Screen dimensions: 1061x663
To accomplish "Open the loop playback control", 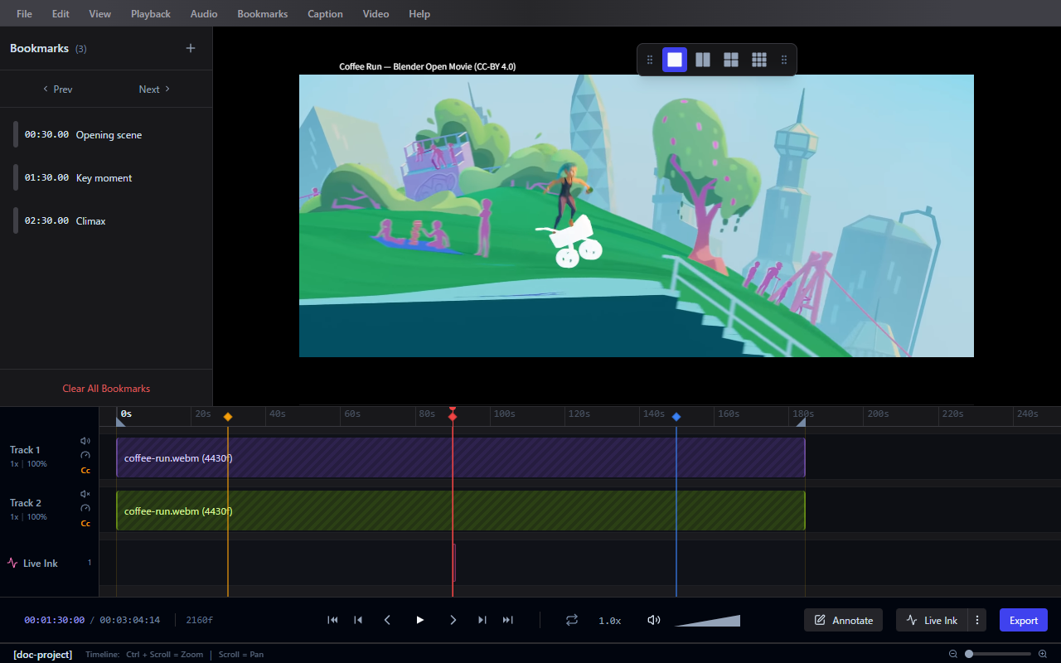I will pos(572,620).
